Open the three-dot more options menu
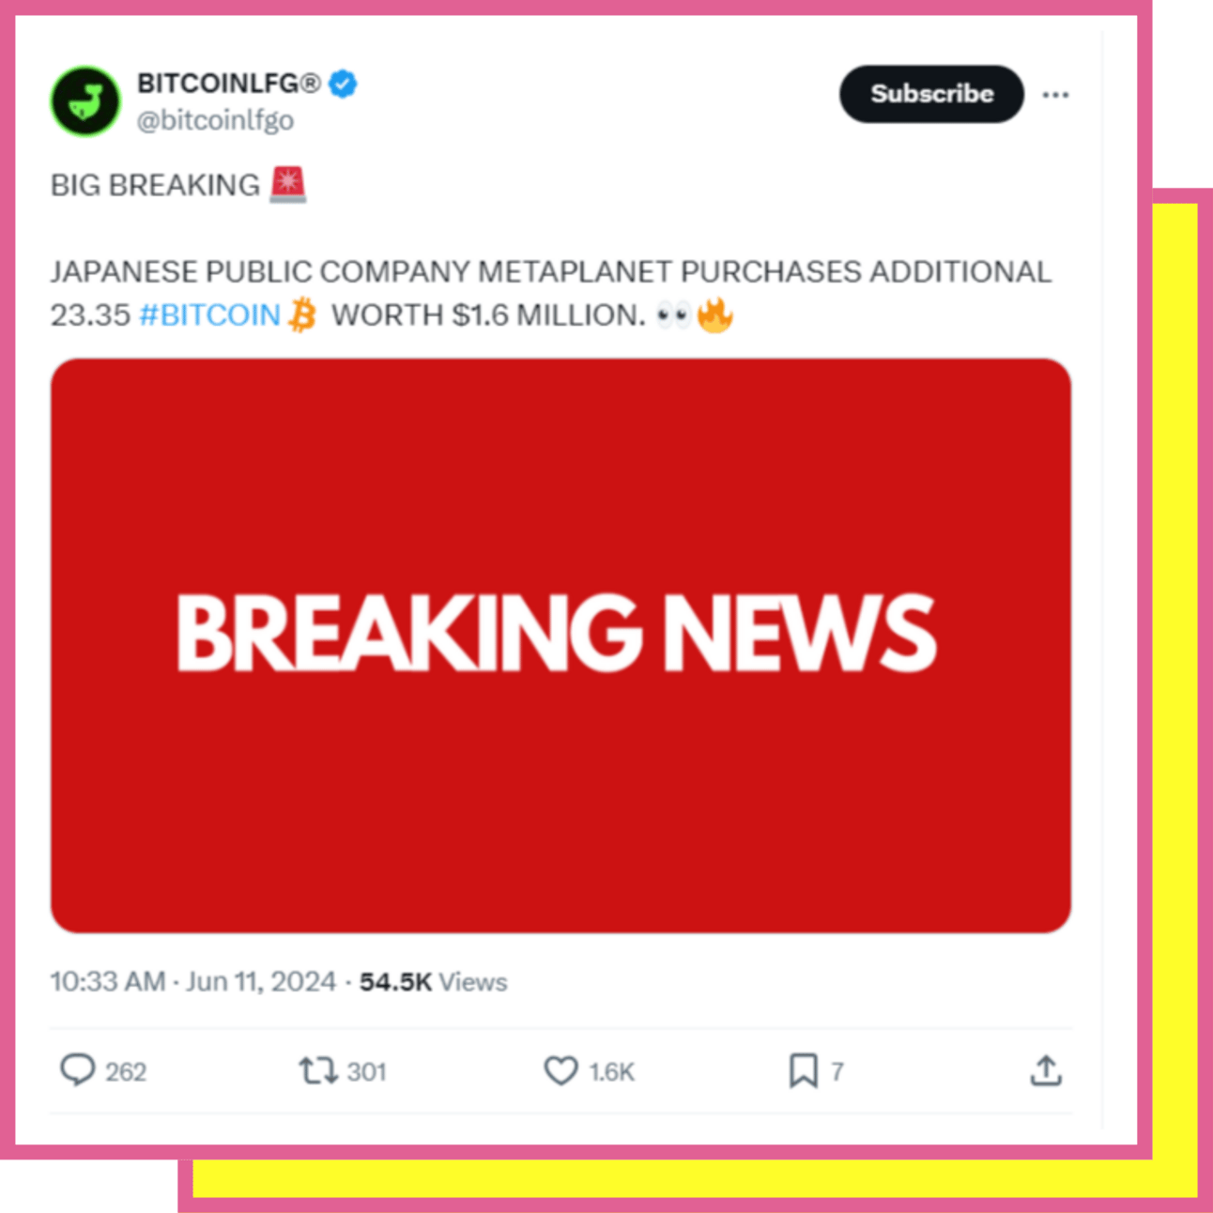The image size is (1213, 1213). pyautogui.click(x=1055, y=95)
